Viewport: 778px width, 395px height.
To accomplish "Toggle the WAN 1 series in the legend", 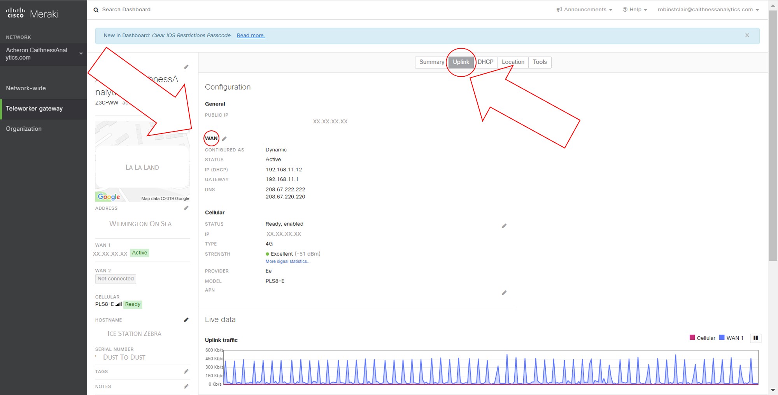I will coord(734,338).
